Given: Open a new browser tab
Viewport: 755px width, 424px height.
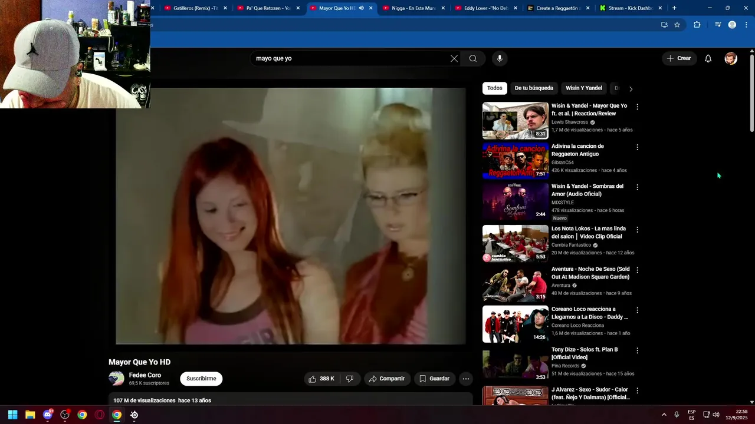Looking at the screenshot, I should tap(674, 8).
